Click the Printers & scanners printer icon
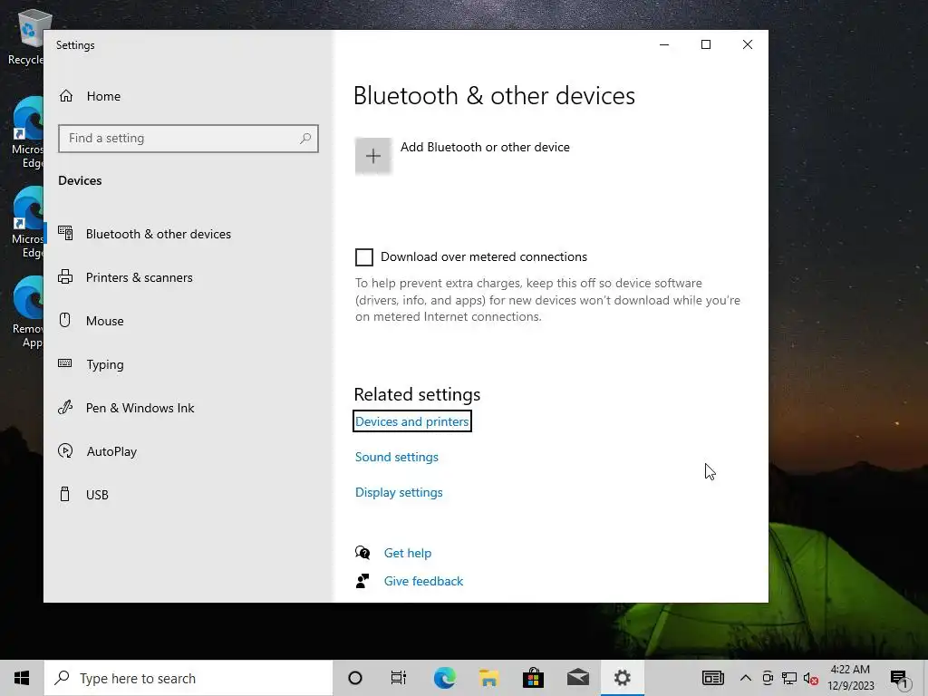The width and height of the screenshot is (928, 696). coord(65,277)
